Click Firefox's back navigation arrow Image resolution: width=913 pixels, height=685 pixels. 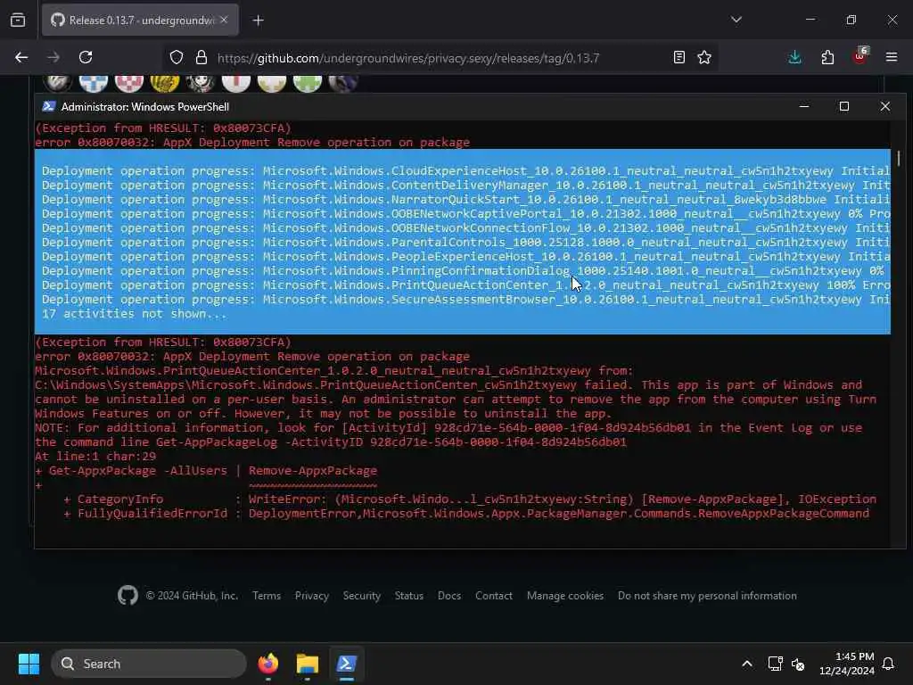(21, 57)
